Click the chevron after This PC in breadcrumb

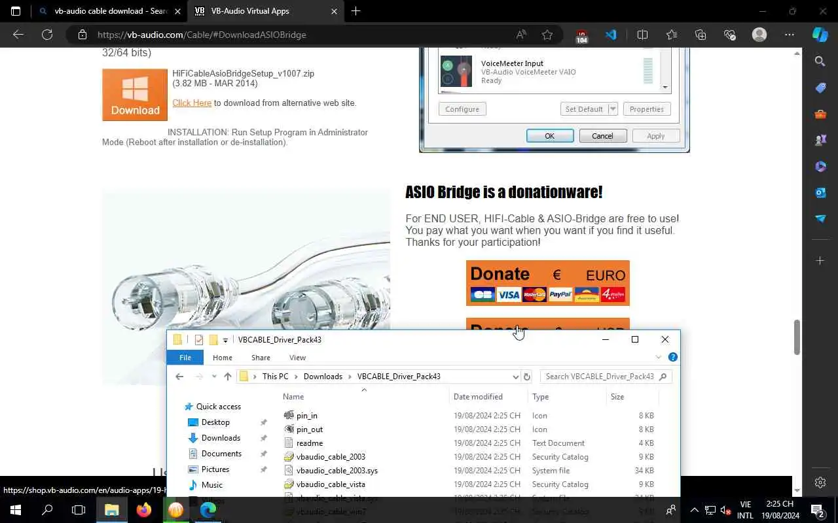coord(296,377)
